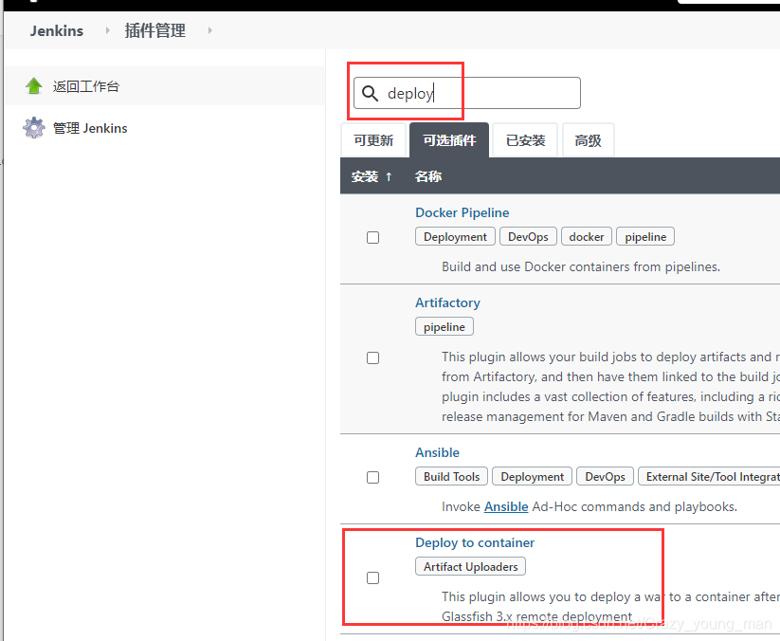Click the search magnifier icon
Screen dimensions: 780x641
[x=370, y=93]
